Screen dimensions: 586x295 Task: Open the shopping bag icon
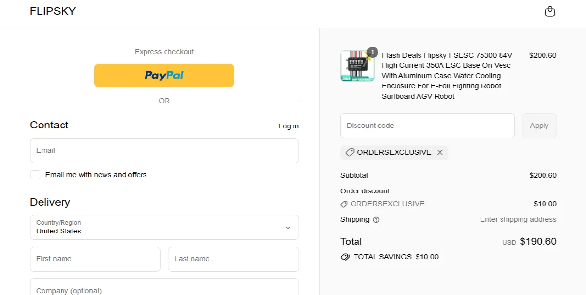[x=550, y=11]
